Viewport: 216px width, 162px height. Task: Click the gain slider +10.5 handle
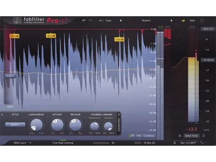(x=10, y=76)
